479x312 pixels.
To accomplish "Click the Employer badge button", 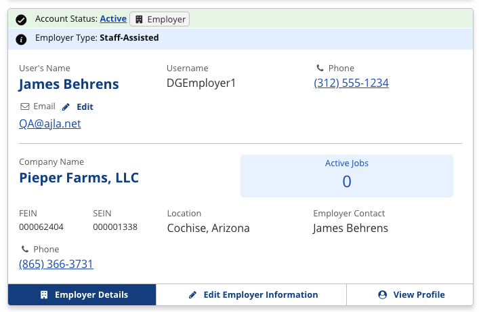I will click(159, 19).
